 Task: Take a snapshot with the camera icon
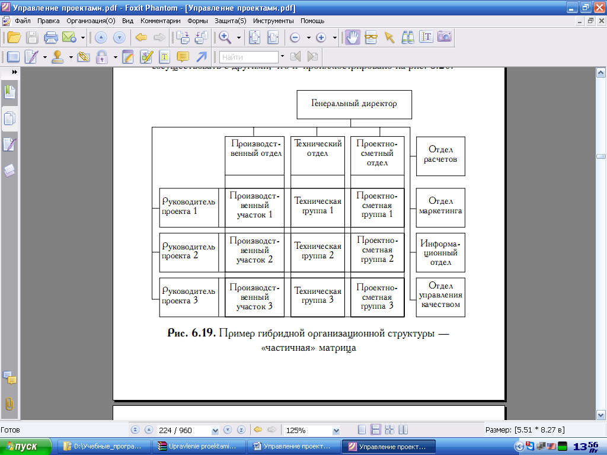445,37
